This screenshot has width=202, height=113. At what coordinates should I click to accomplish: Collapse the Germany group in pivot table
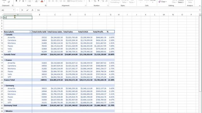coord(5,86)
